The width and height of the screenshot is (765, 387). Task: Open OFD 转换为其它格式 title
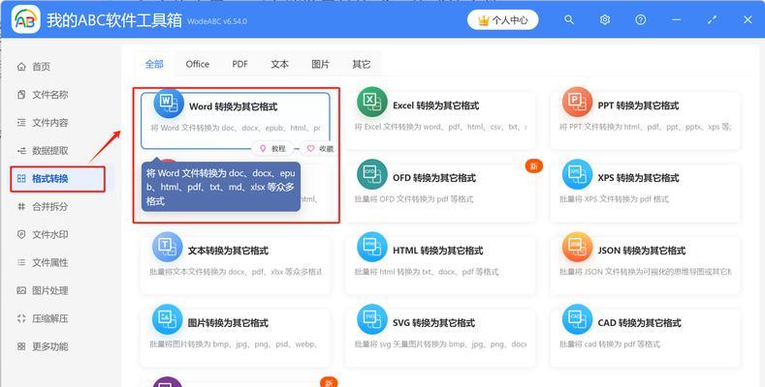click(434, 178)
